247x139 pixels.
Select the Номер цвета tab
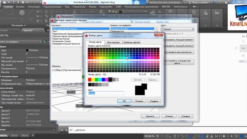click(x=95, y=42)
